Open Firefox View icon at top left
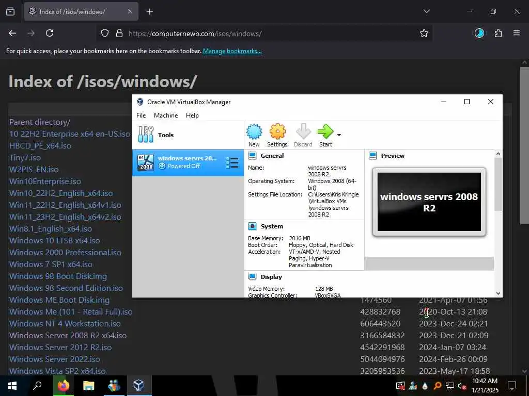Viewport: 529px width, 396px height. 10,11
